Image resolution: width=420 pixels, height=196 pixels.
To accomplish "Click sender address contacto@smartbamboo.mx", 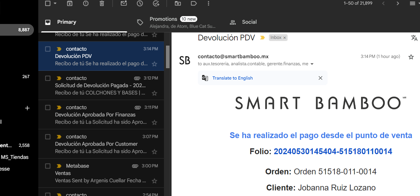I will pos(233,56).
